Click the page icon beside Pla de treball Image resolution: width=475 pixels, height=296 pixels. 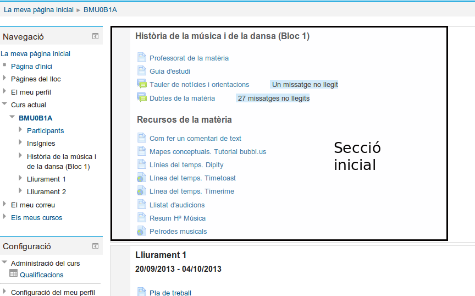coord(141,292)
